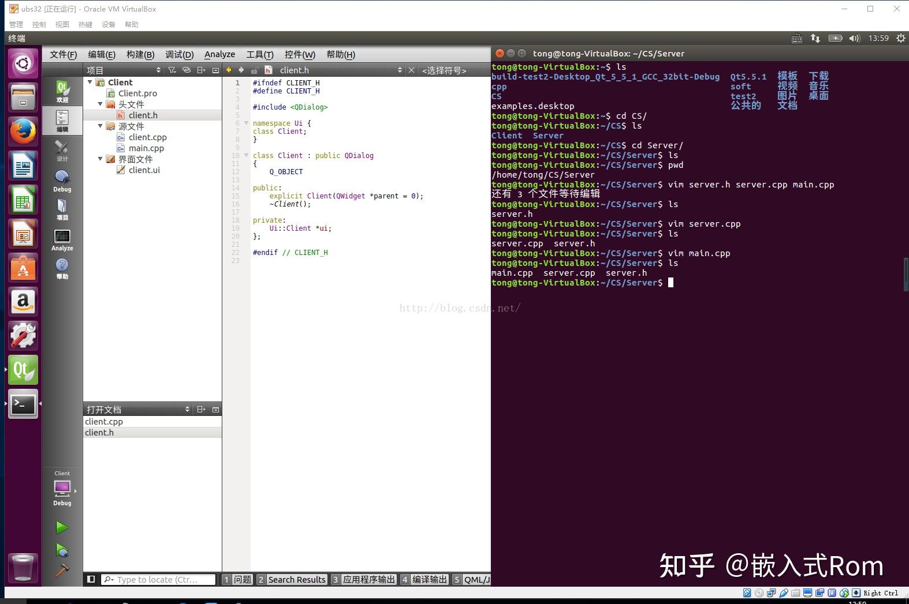
Task: Switch to Debug mode in the sidebar
Action: pos(62,181)
